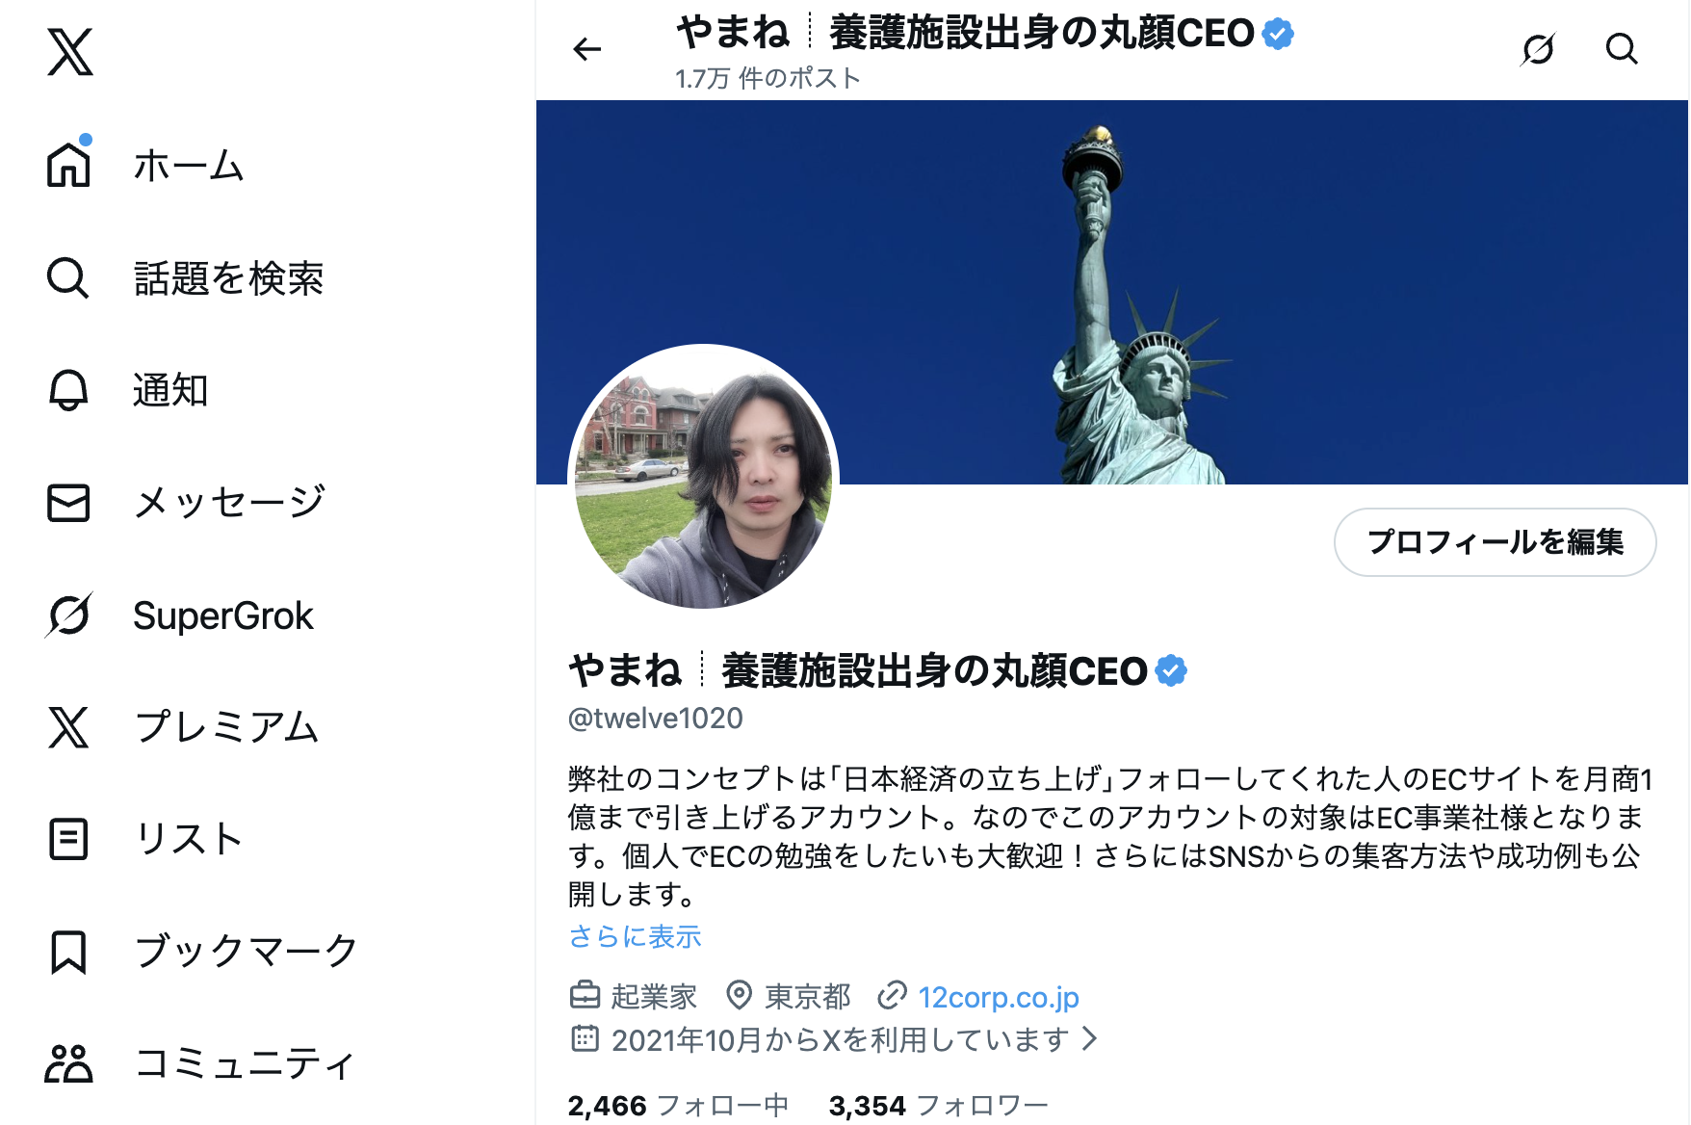The height and width of the screenshot is (1125, 1691).
Task: Click the Grok icon in profile header
Action: coord(1538,49)
